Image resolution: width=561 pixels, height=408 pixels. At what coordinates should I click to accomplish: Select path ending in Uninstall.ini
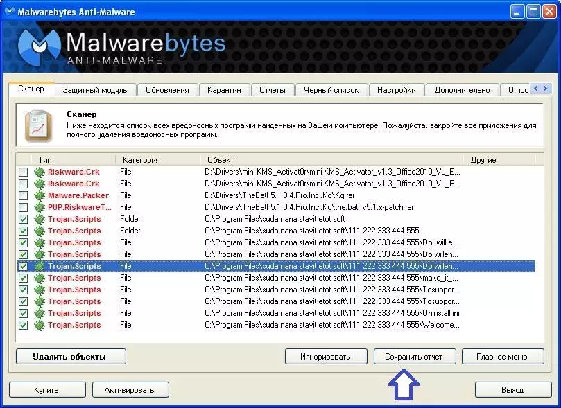coord(332,313)
